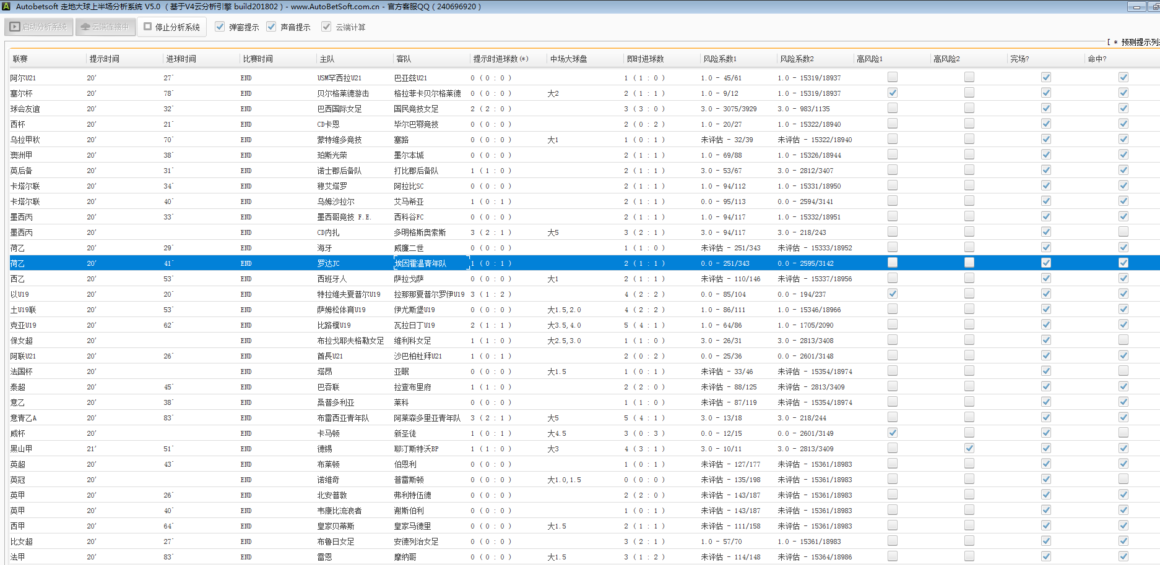This screenshot has height=565, width=1160.
Task: Click the 提示时间 column header
Action: point(104,59)
